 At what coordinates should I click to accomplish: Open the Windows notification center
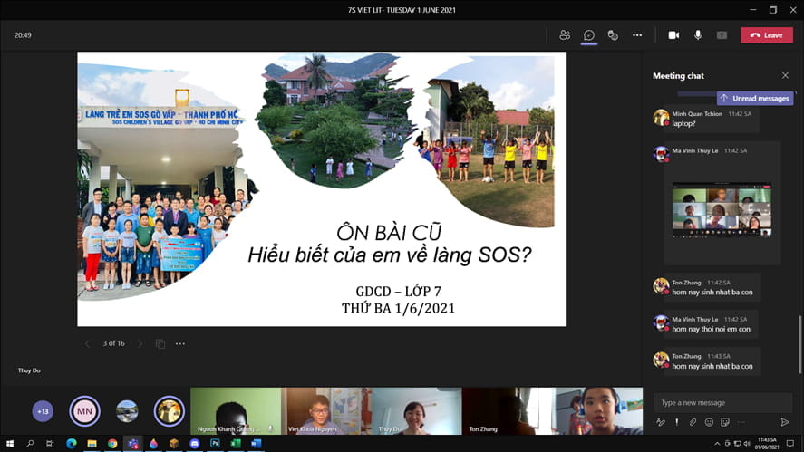(790, 443)
